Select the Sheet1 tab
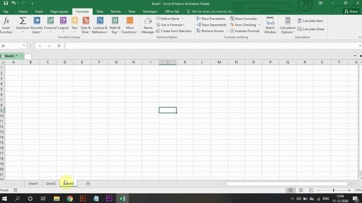 [33, 183]
